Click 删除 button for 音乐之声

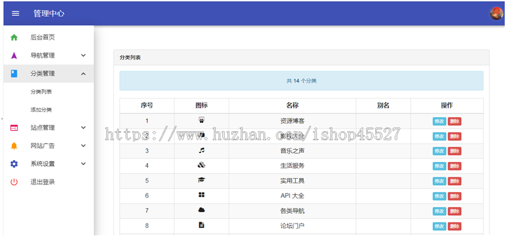(x=454, y=151)
